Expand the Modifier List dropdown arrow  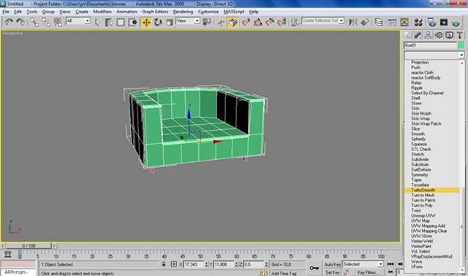click(461, 55)
